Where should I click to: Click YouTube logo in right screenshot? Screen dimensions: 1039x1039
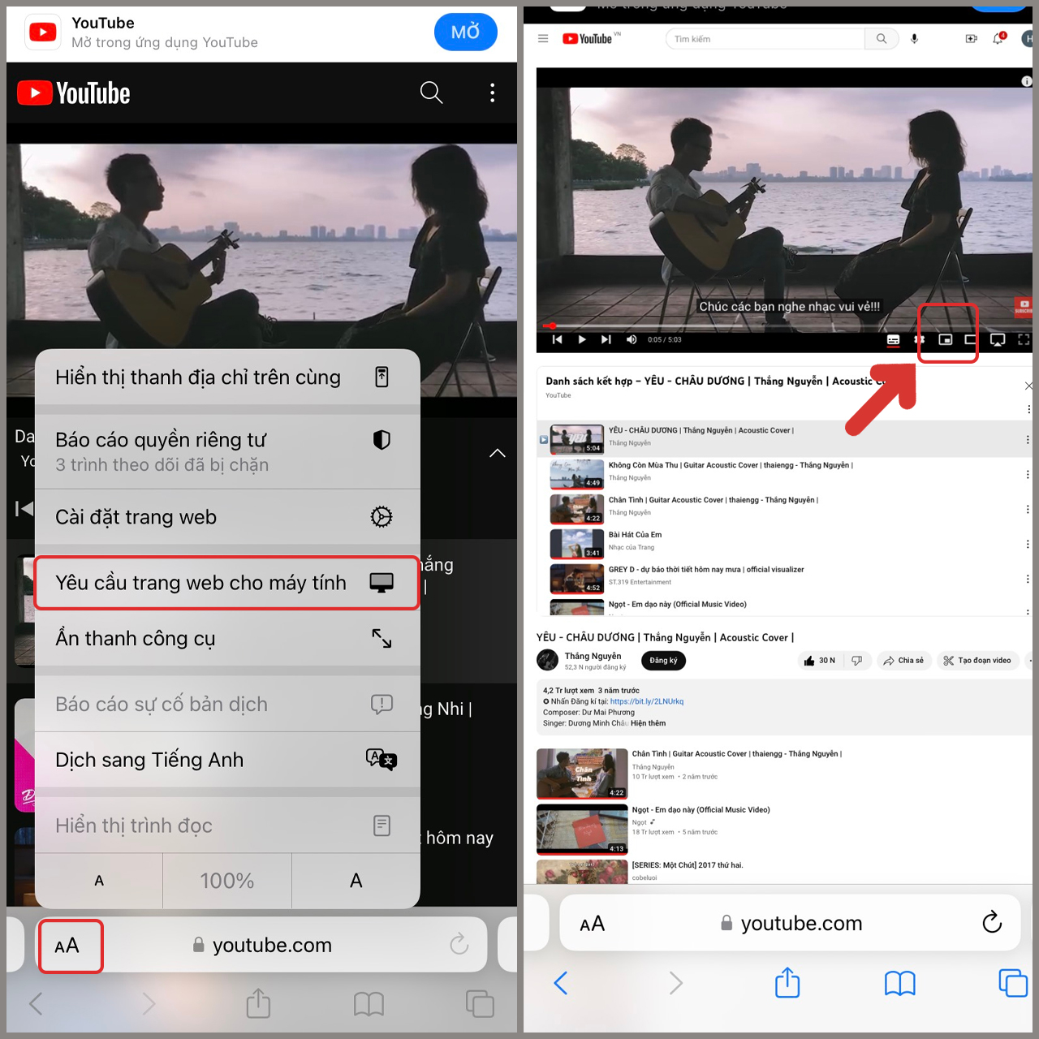click(x=588, y=39)
